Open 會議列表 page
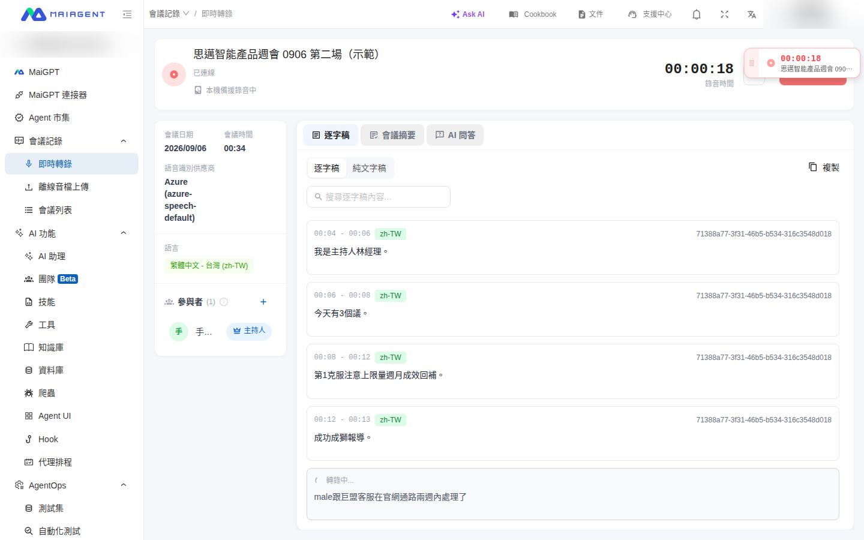 pyautogui.click(x=72, y=210)
